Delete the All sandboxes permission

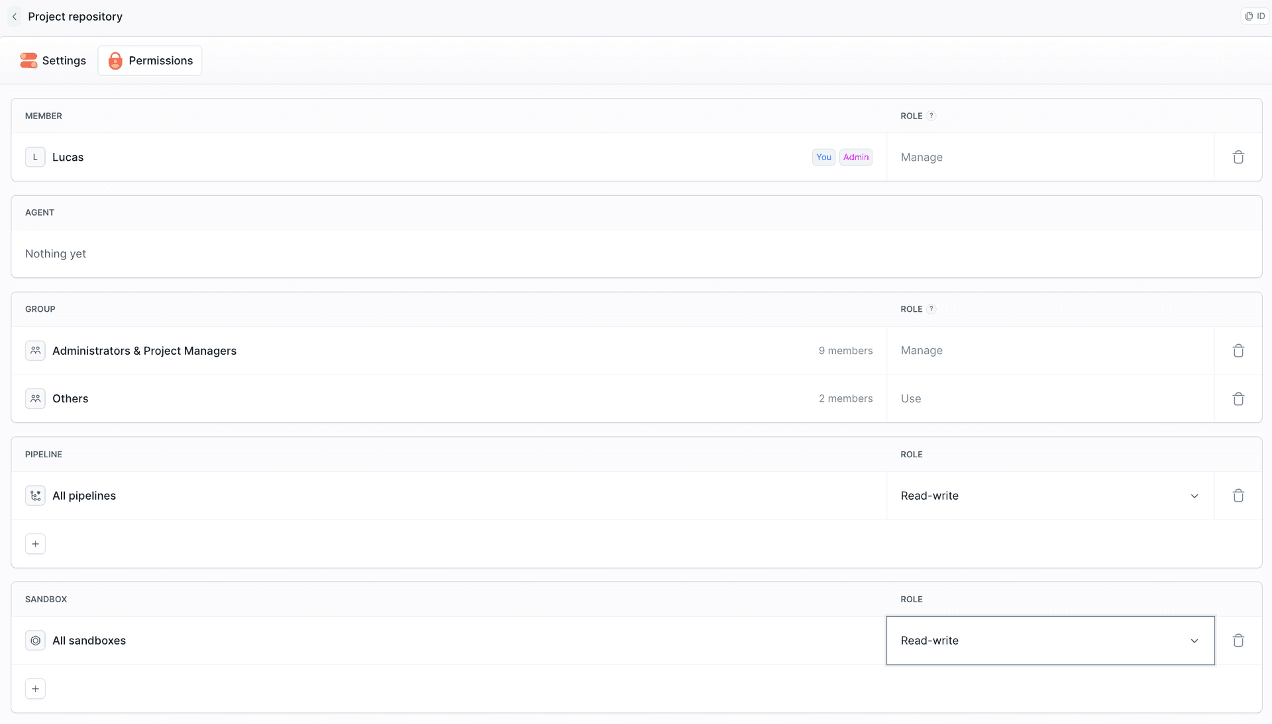pyautogui.click(x=1238, y=641)
